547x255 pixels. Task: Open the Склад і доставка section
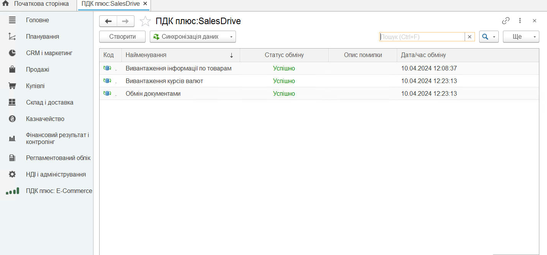pyautogui.click(x=50, y=102)
